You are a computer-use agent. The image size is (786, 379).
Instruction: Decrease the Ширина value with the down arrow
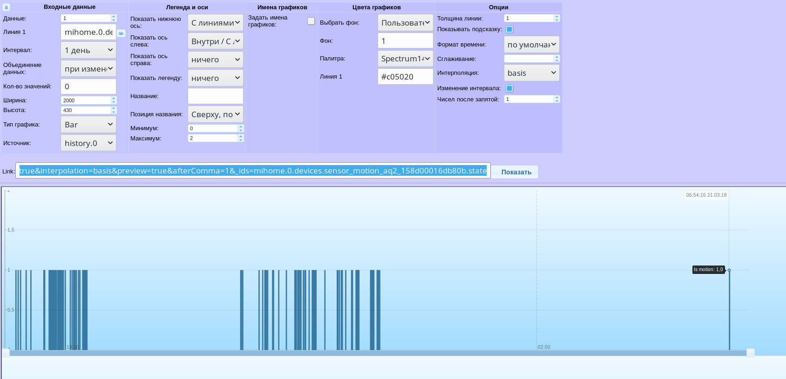pos(114,102)
